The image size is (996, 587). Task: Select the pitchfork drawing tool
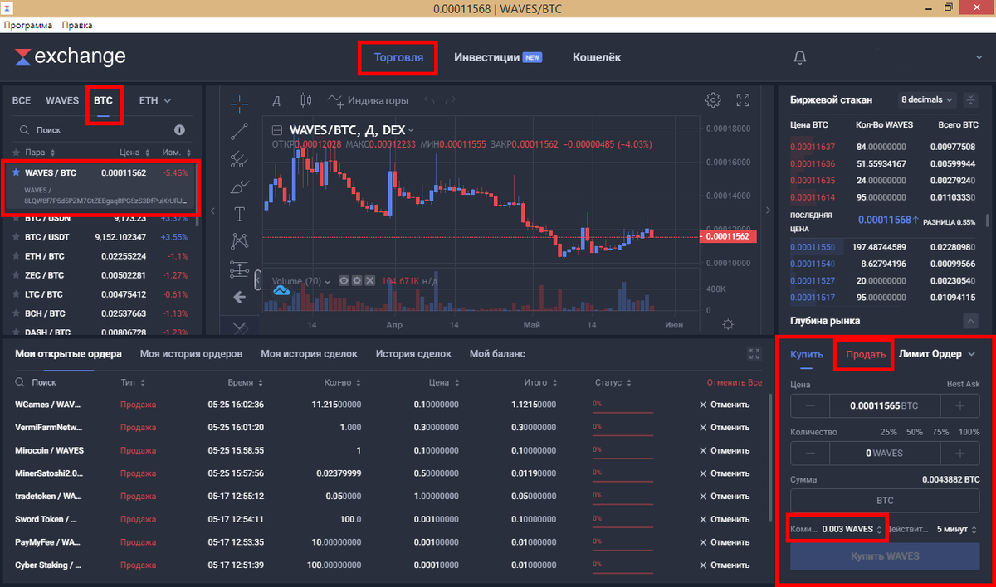239,158
